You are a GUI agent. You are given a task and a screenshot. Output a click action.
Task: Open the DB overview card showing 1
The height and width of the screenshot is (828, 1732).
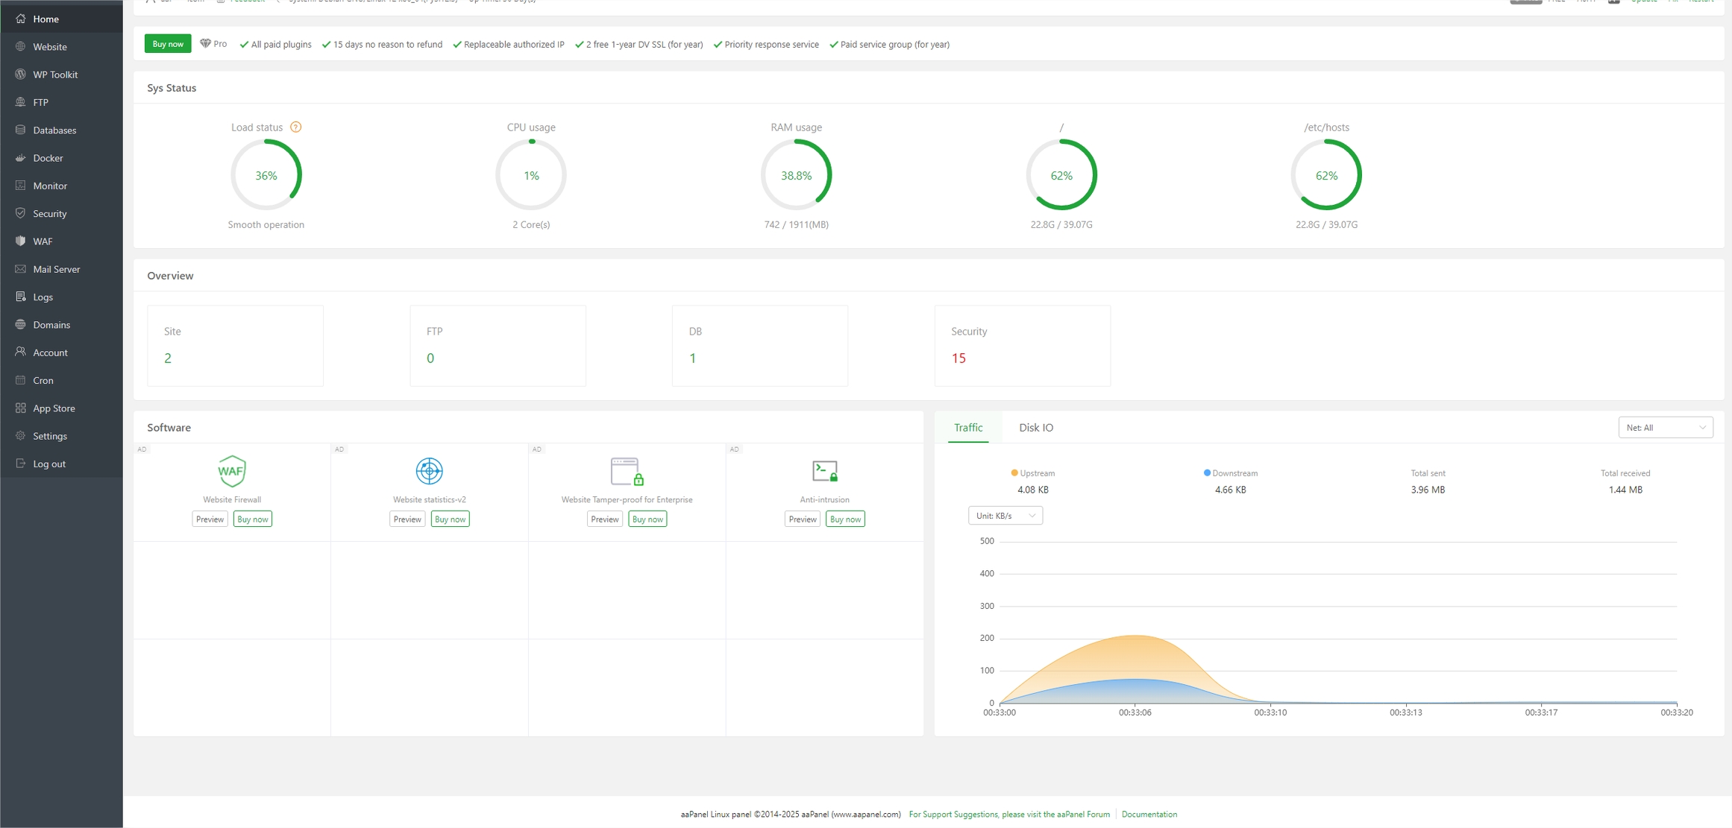point(760,346)
